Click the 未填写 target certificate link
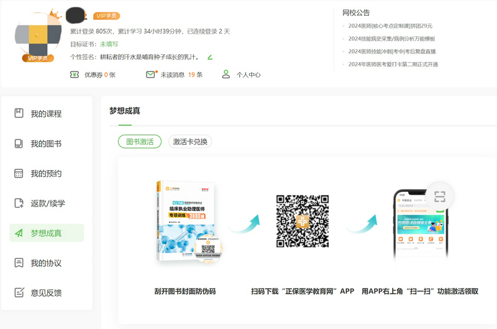 [109, 44]
